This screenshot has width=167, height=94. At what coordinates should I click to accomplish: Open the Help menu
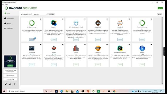7,5
